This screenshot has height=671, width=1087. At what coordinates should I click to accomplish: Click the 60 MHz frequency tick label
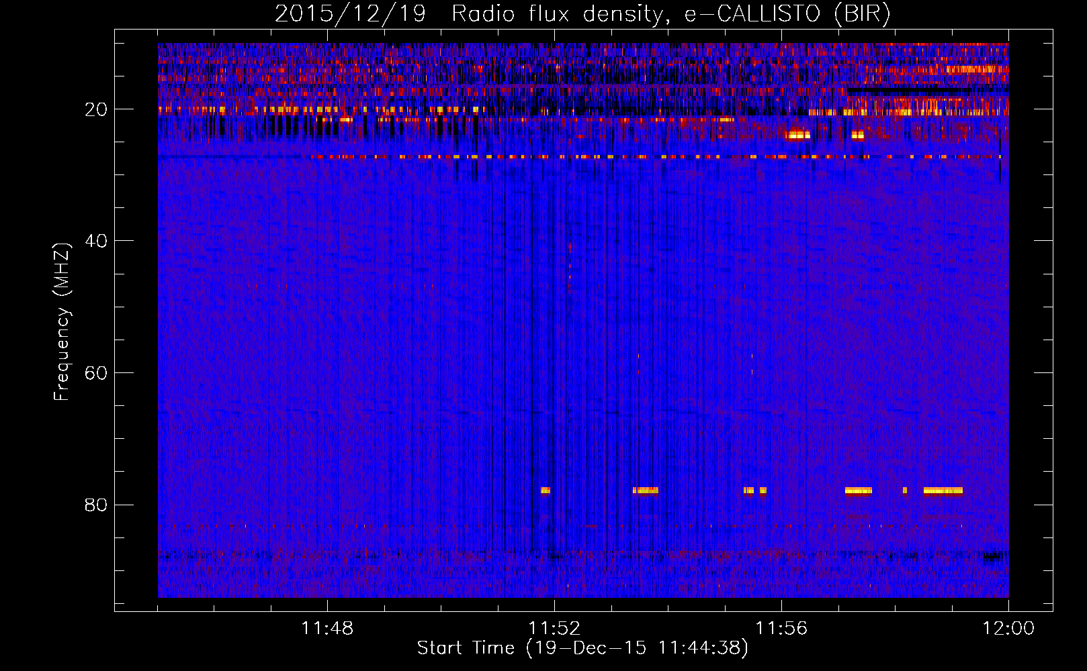click(x=96, y=373)
